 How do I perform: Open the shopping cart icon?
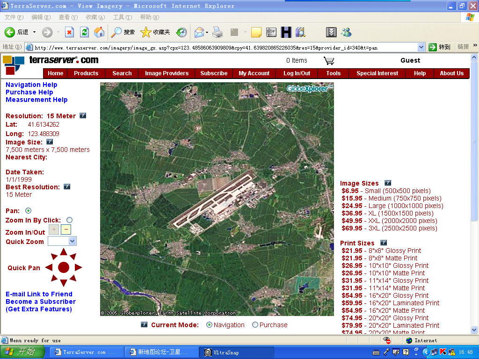329,61
